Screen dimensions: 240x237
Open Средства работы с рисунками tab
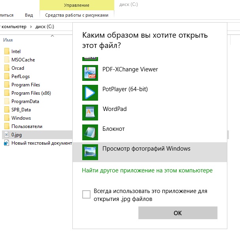point(77,15)
